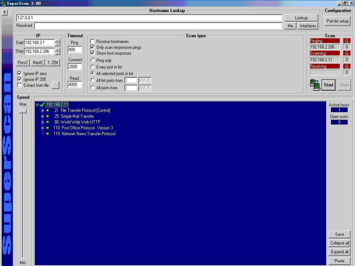This screenshot has height=266, width=355.
Task: Click the Lookup button
Action: tap(301, 18)
